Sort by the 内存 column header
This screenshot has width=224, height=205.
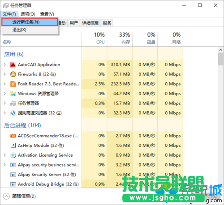(x=120, y=38)
